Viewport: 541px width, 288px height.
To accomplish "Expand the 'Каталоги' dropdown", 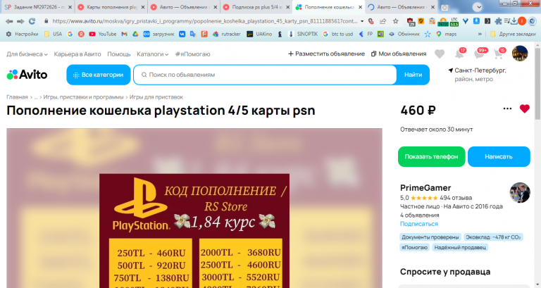I will click(152, 54).
